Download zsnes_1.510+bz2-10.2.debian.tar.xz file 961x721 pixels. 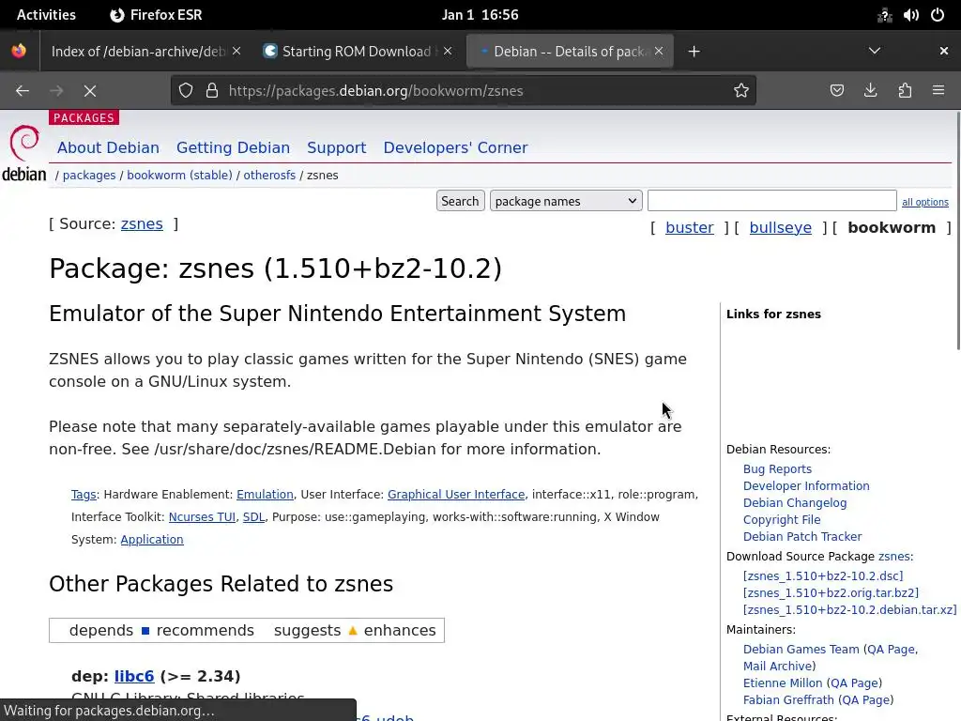click(849, 610)
